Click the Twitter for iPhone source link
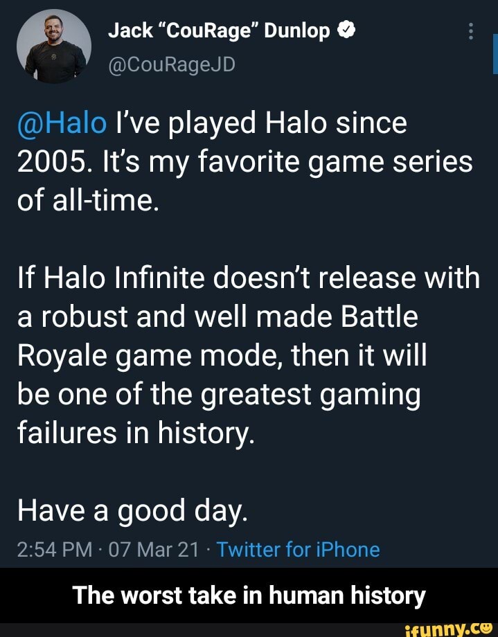Image resolution: width=498 pixels, height=637 pixels. point(298,550)
